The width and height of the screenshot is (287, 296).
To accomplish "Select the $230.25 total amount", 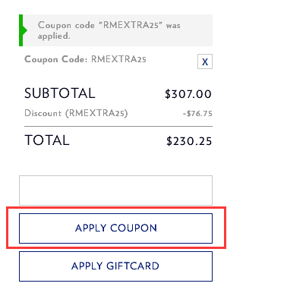I will pos(189,141).
